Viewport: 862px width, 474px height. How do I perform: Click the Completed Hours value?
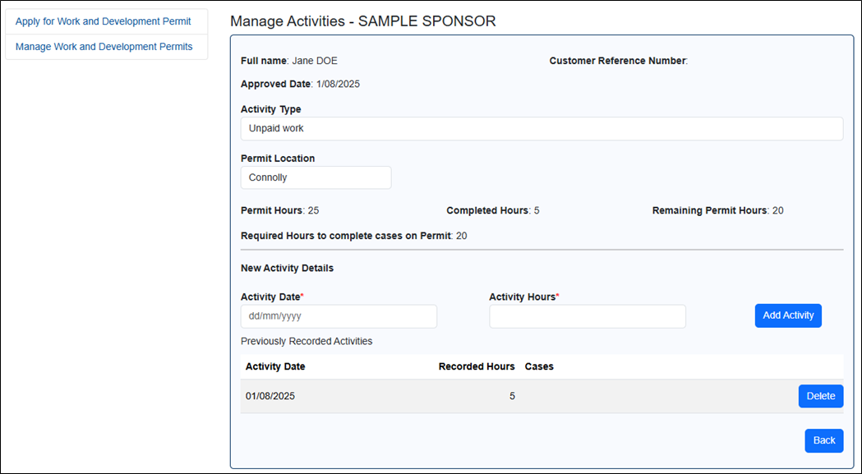537,210
